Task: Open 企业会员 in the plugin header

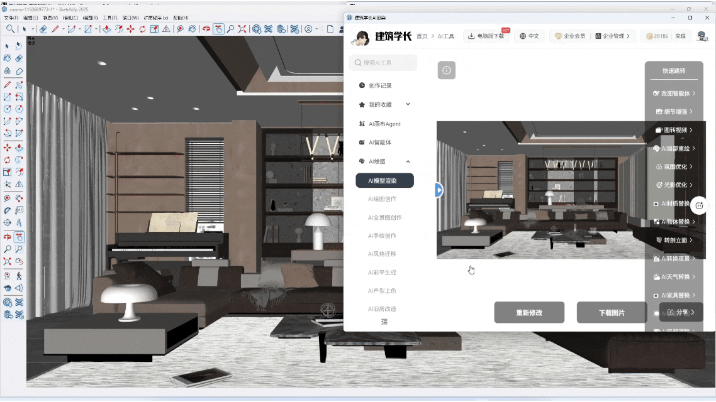Action: 569,36
